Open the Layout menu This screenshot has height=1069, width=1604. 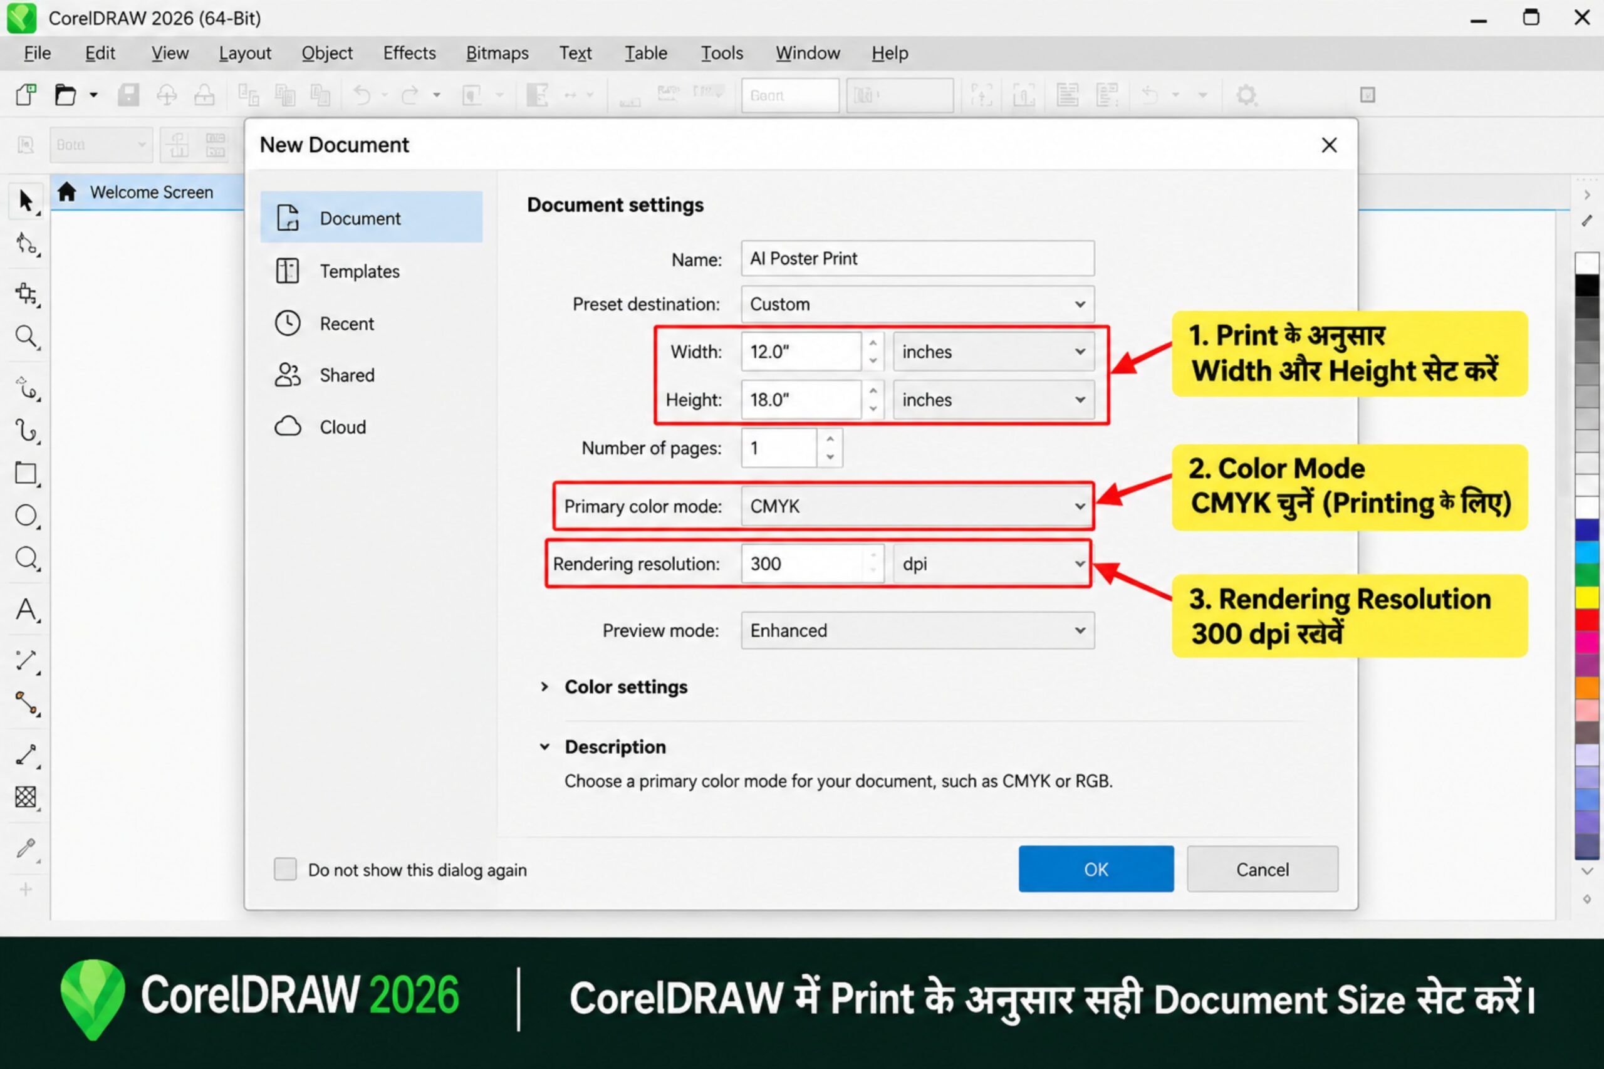(245, 53)
